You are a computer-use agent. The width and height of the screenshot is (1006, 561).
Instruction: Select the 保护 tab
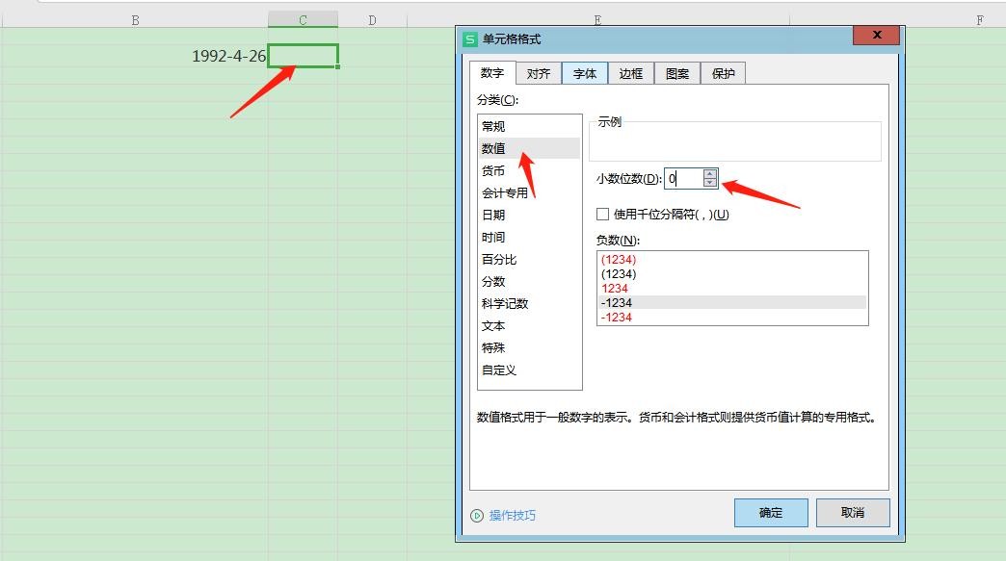click(x=723, y=74)
